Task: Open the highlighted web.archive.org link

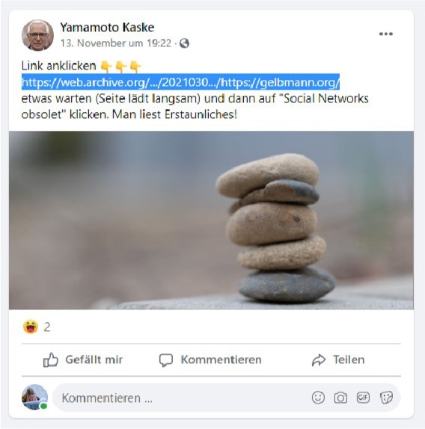Action: click(x=181, y=81)
